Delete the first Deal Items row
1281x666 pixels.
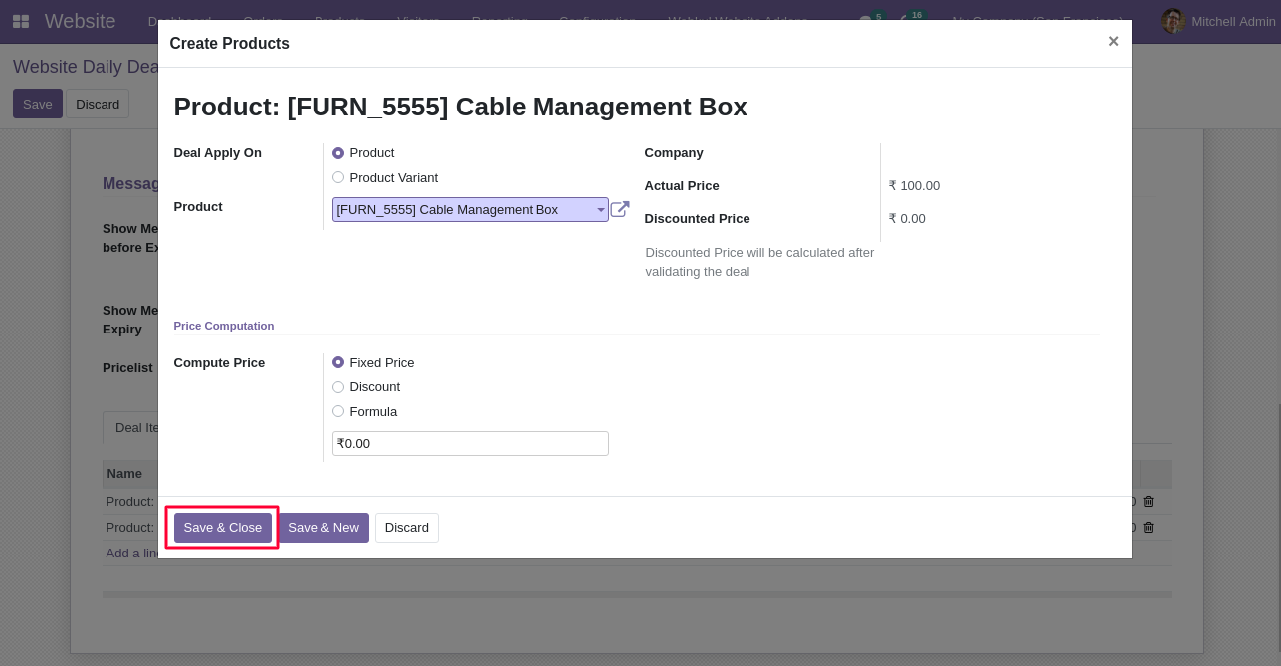click(1148, 502)
